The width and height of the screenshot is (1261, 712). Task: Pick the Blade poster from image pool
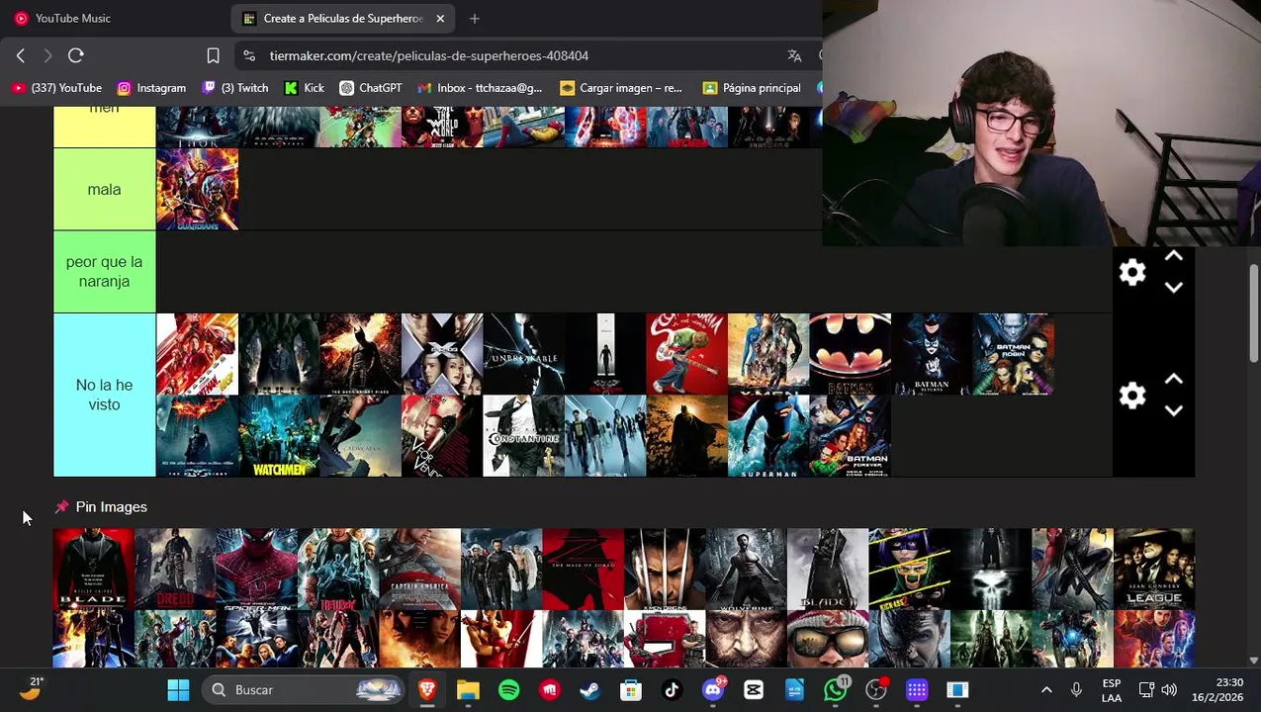tap(93, 569)
